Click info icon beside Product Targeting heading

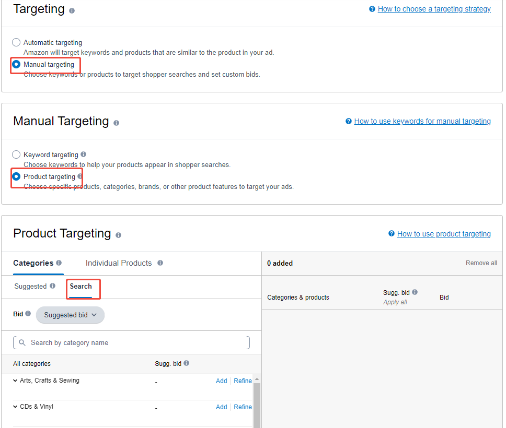[118, 235]
